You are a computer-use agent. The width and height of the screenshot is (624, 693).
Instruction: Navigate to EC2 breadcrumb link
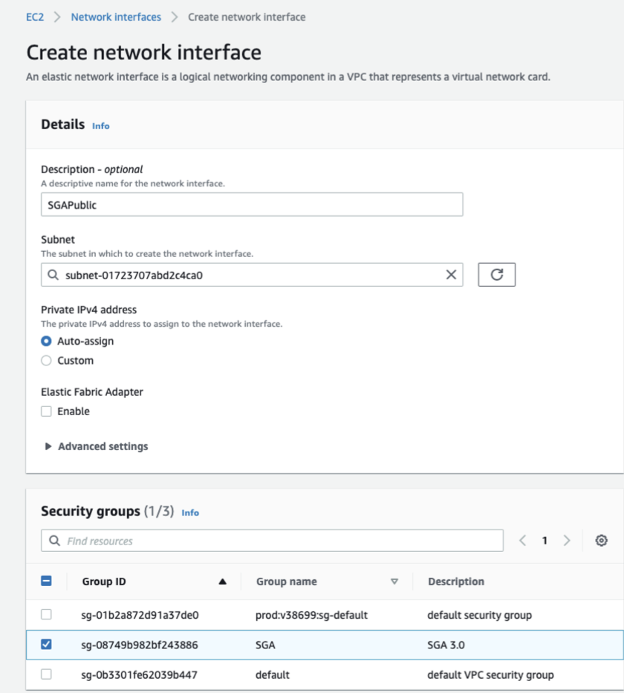35,16
